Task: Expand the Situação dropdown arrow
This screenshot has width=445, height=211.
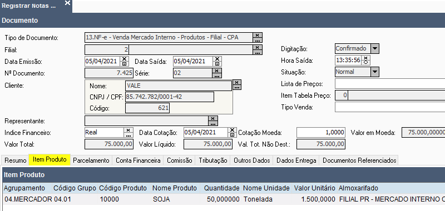Action: (375, 72)
